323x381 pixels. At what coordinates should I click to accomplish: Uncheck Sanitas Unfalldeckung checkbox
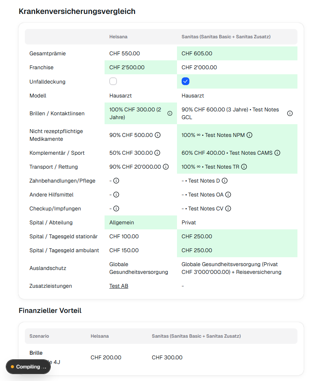[x=186, y=81]
